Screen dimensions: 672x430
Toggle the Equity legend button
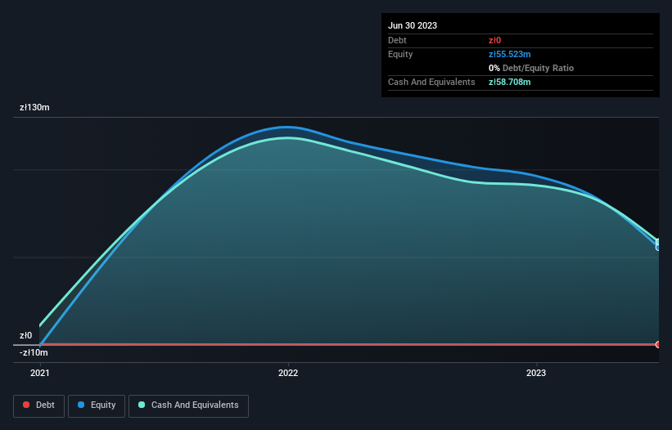tap(97, 405)
